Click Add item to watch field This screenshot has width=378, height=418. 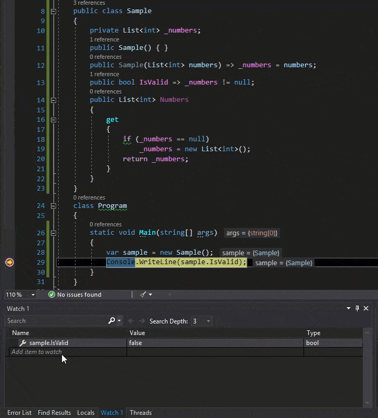click(68, 352)
